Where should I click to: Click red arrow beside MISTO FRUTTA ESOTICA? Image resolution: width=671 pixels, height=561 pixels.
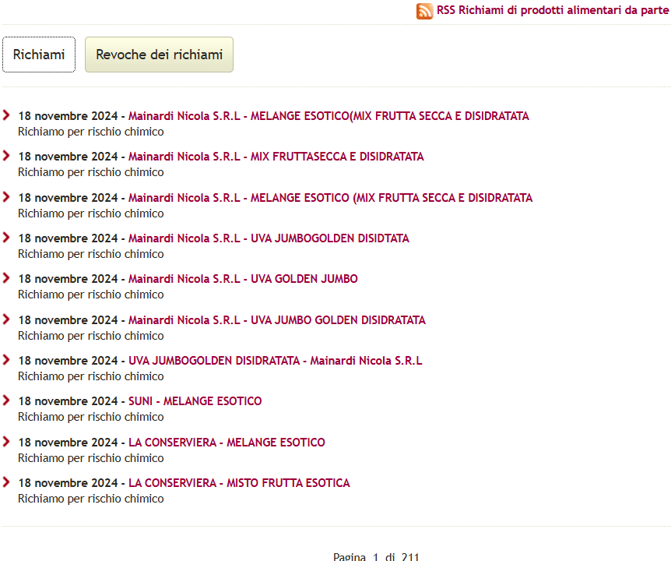click(x=6, y=482)
